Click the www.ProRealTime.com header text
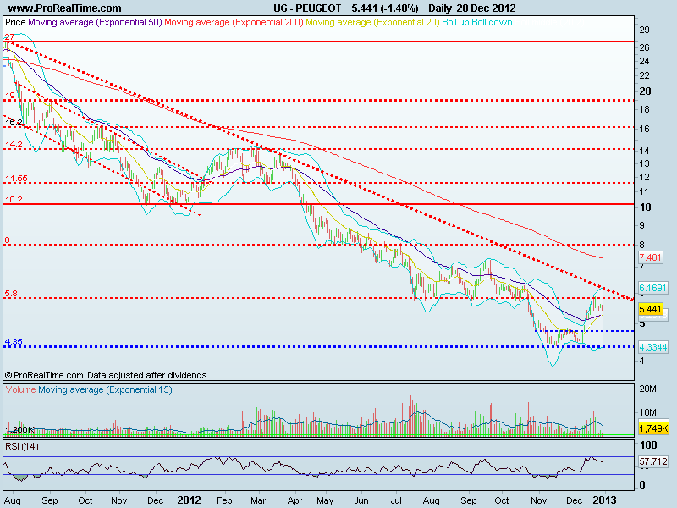This screenshot has height=508, width=677. point(65,8)
